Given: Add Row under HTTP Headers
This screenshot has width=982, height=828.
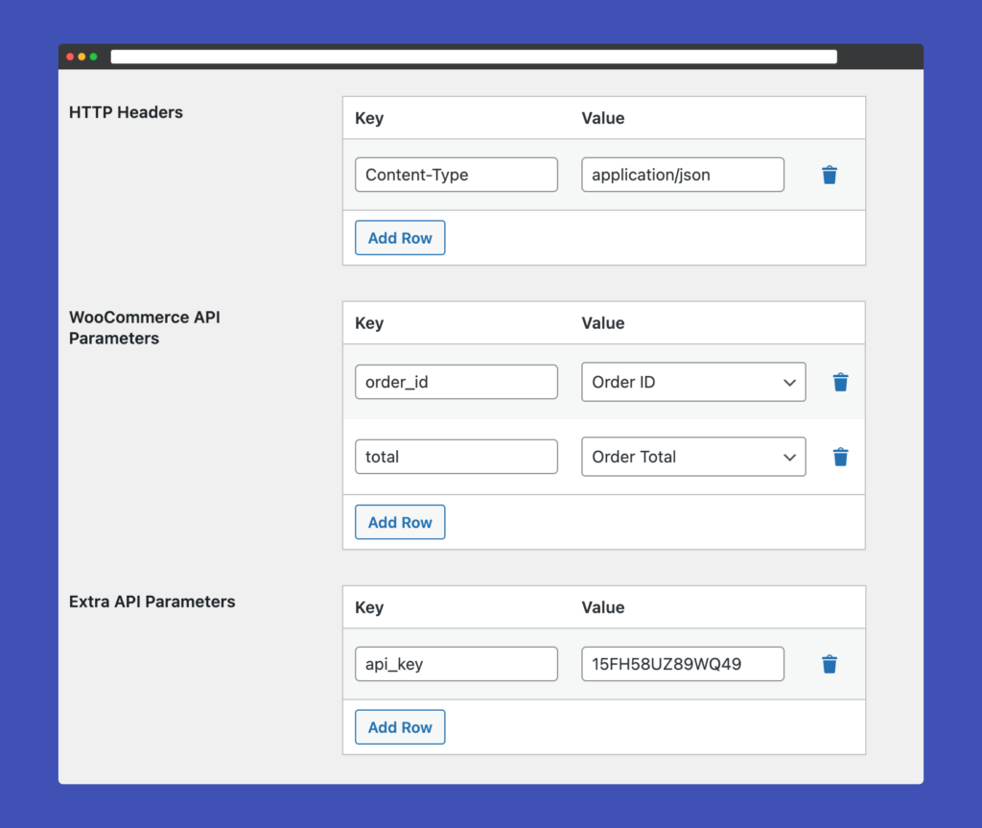Looking at the screenshot, I should (x=400, y=238).
